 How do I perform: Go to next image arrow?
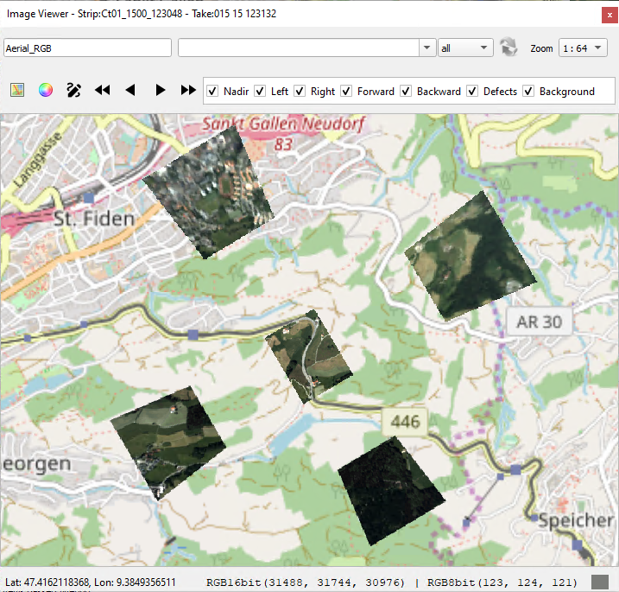pyautogui.click(x=160, y=90)
